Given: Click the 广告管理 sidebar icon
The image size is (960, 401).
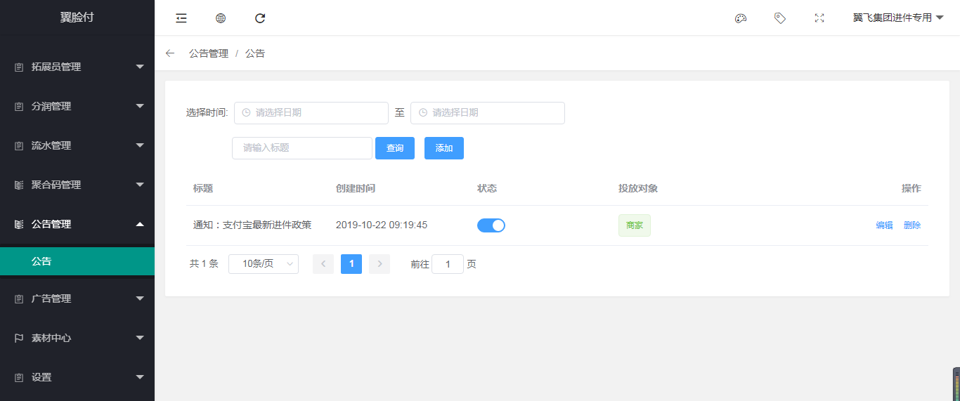Looking at the screenshot, I should [19, 299].
